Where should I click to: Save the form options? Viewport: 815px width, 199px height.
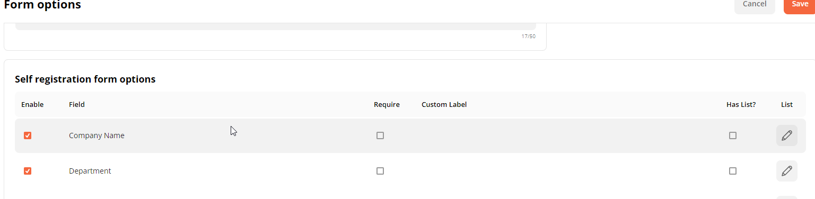click(800, 5)
